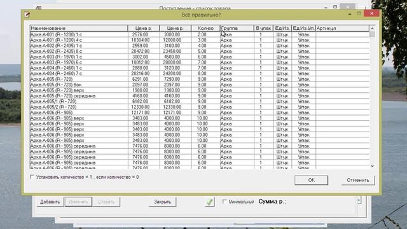Select row Арка А-005/1 (R - 720)
Image resolution: width=407 pixels, height=229 pixels.
pos(199,101)
